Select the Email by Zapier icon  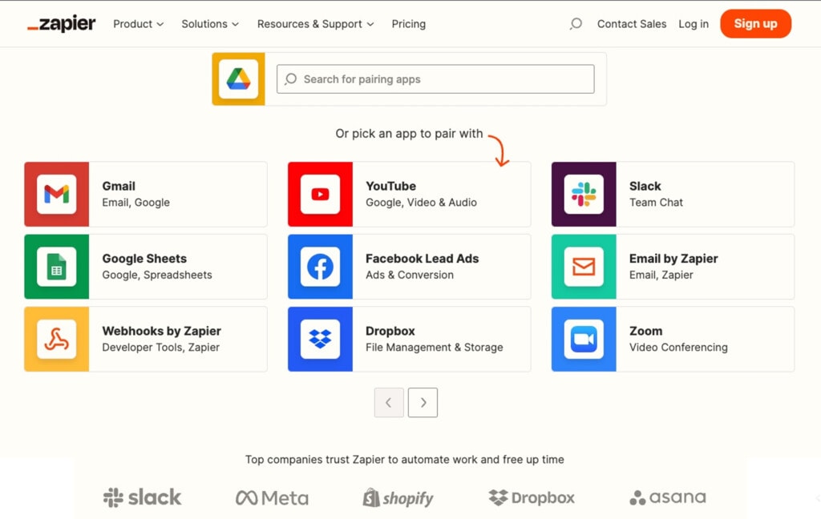[584, 266]
